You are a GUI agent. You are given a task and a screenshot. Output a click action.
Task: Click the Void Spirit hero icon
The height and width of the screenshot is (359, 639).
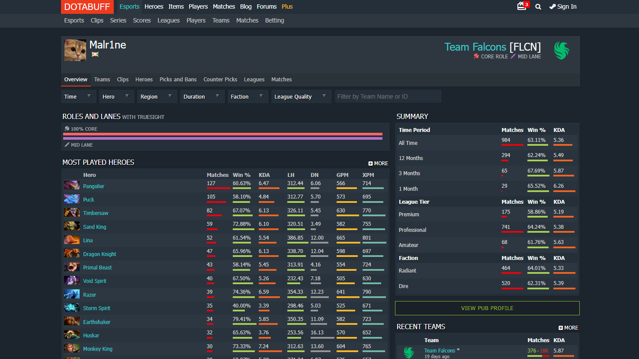(x=72, y=280)
